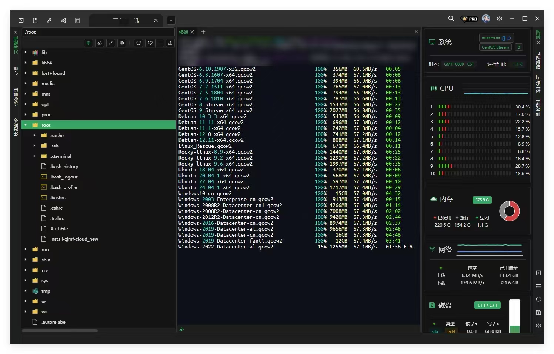Click the heart favorites icon in file toolbar
This screenshot has width=554, height=354.
coord(150,43)
